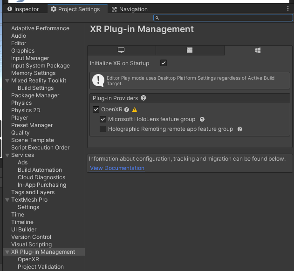Open Time settings
Screen dimensions: 294x271
click(x=18, y=215)
